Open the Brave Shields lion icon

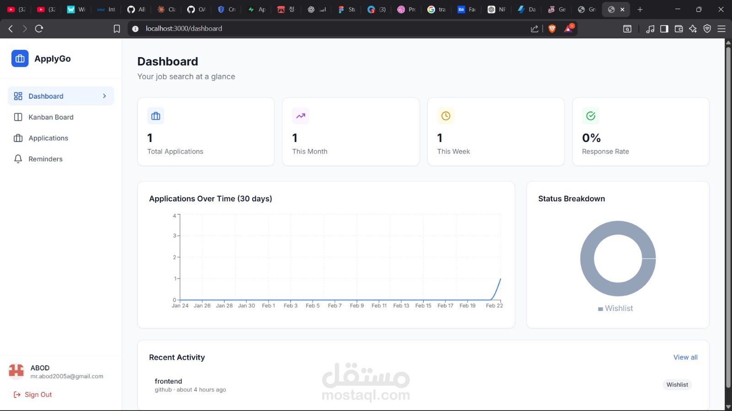pyautogui.click(x=552, y=29)
